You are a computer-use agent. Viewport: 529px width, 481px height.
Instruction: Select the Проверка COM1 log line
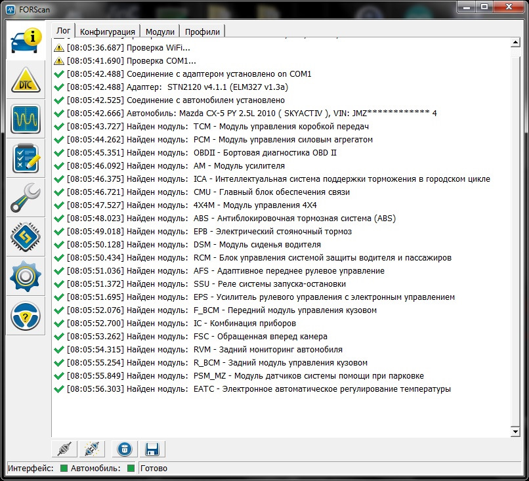tap(125, 61)
